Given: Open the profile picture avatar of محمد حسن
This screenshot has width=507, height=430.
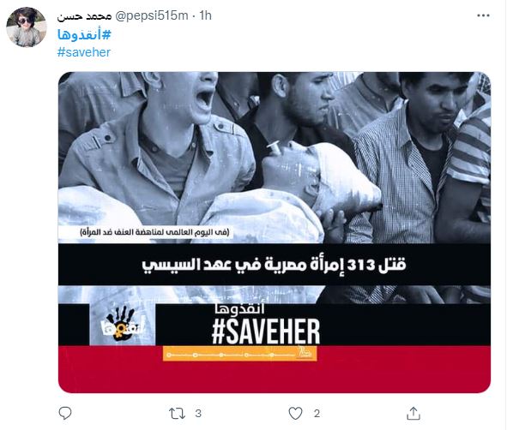Looking at the screenshot, I should click(27, 27).
